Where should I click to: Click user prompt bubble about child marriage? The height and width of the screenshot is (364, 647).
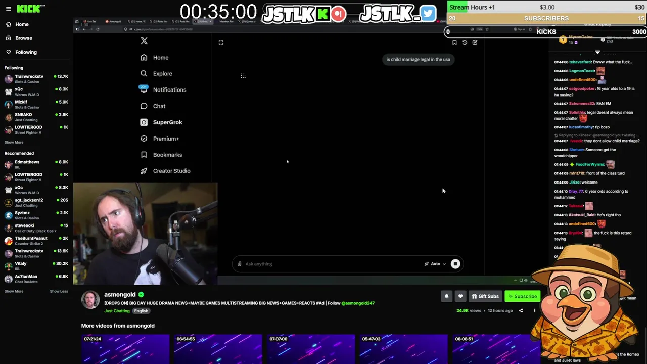tap(418, 59)
